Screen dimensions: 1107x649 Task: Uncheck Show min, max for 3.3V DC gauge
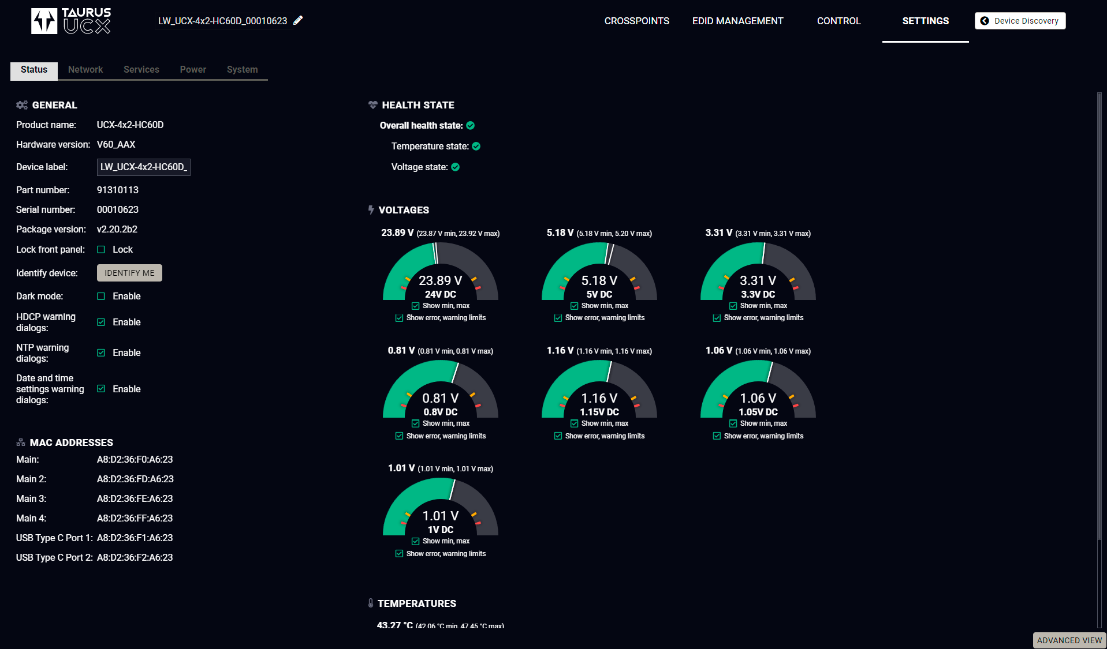tap(733, 306)
